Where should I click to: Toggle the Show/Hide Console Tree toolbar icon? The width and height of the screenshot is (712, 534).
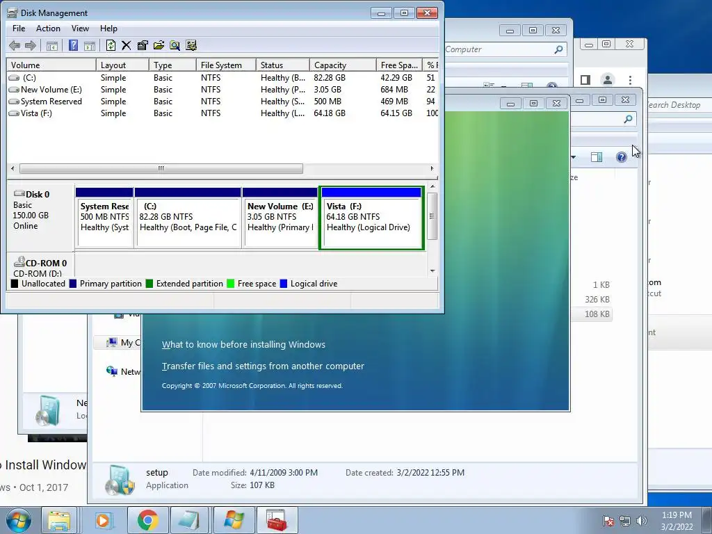pos(52,45)
